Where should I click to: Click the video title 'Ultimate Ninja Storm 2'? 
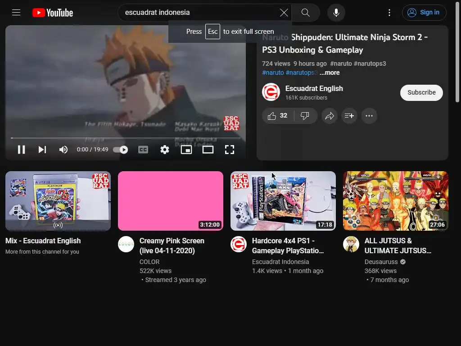pos(345,44)
